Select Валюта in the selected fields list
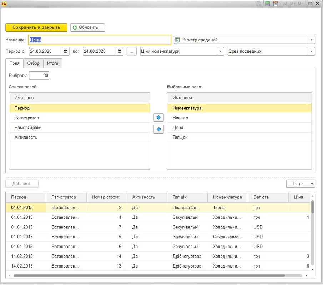 (180, 118)
